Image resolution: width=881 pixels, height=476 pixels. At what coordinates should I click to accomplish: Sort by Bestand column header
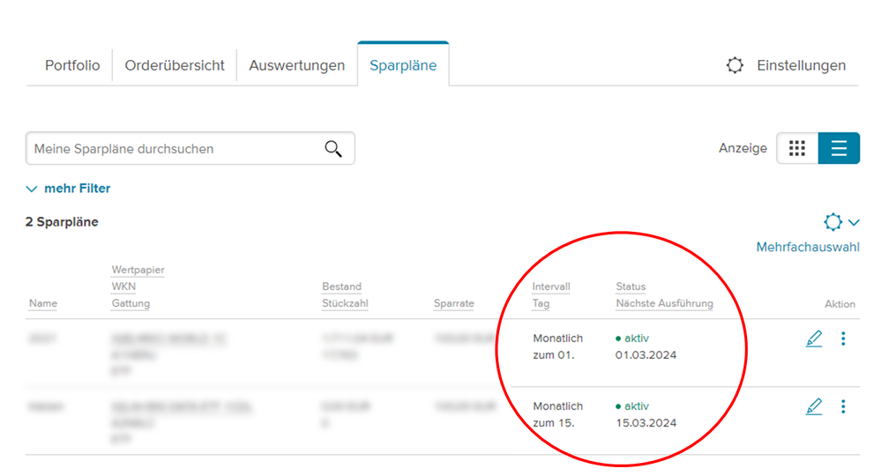tap(341, 286)
